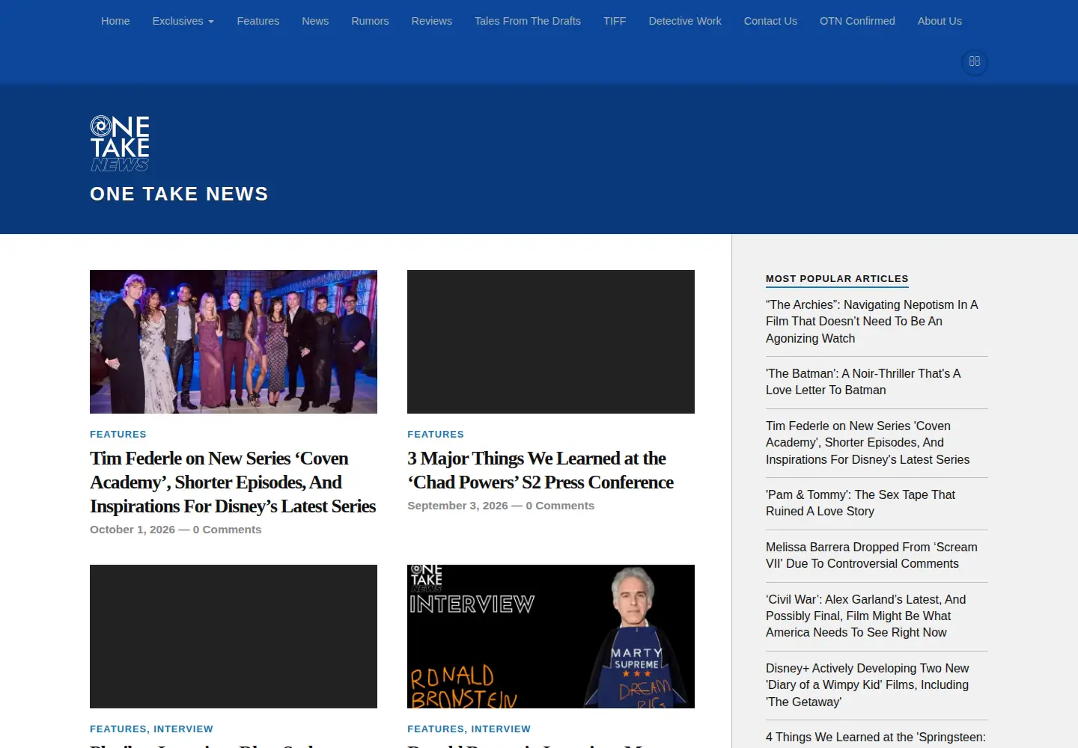This screenshot has width=1078, height=748.
Task: Click INTERVIEW category under the Ronald Bronstein thumbnail
Action: click(x=501, y=729)
